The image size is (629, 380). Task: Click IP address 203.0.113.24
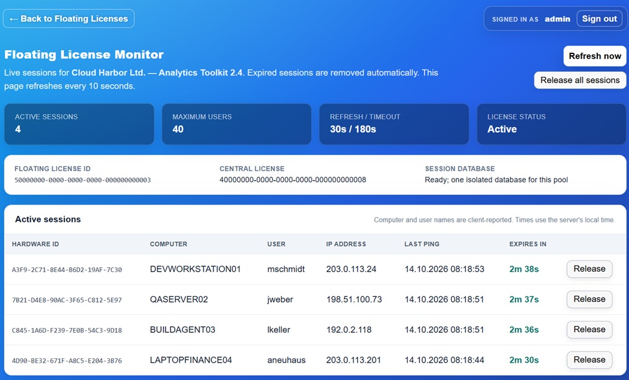(x=351, y=269)
